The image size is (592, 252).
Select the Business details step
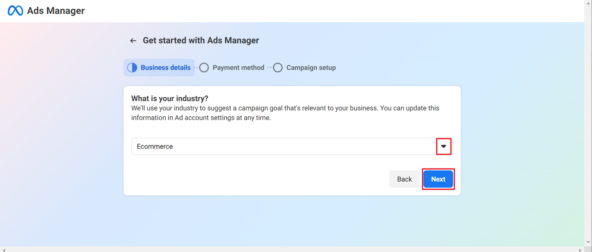[x=159, y=68]
